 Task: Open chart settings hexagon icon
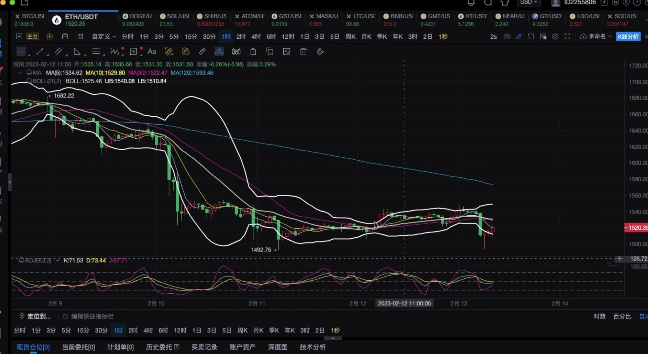tap(555, 37)
